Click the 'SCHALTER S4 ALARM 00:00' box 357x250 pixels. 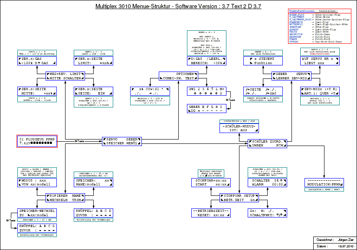tap(267, 182)
